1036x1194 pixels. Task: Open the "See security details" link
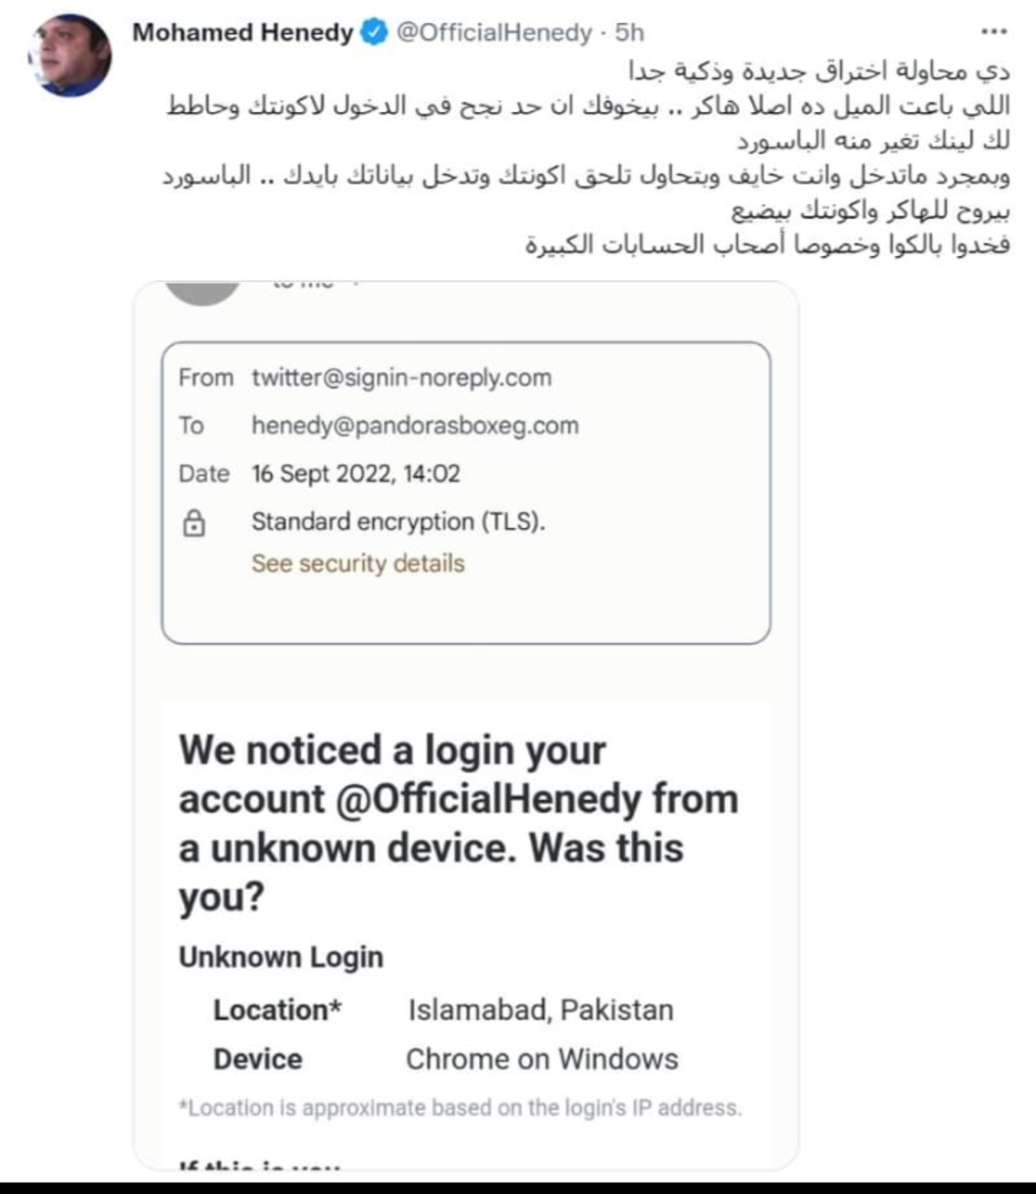(x=357, y=563)
